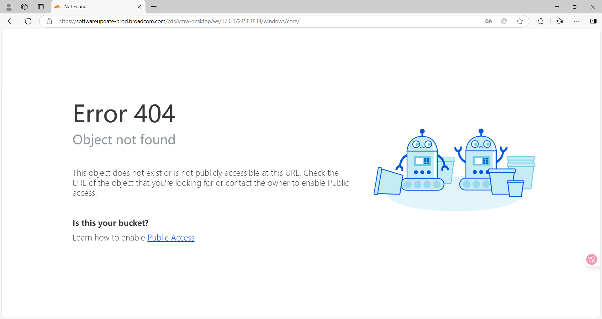
Task: Click the robots with buckets illustration
Action: [455, 170]
